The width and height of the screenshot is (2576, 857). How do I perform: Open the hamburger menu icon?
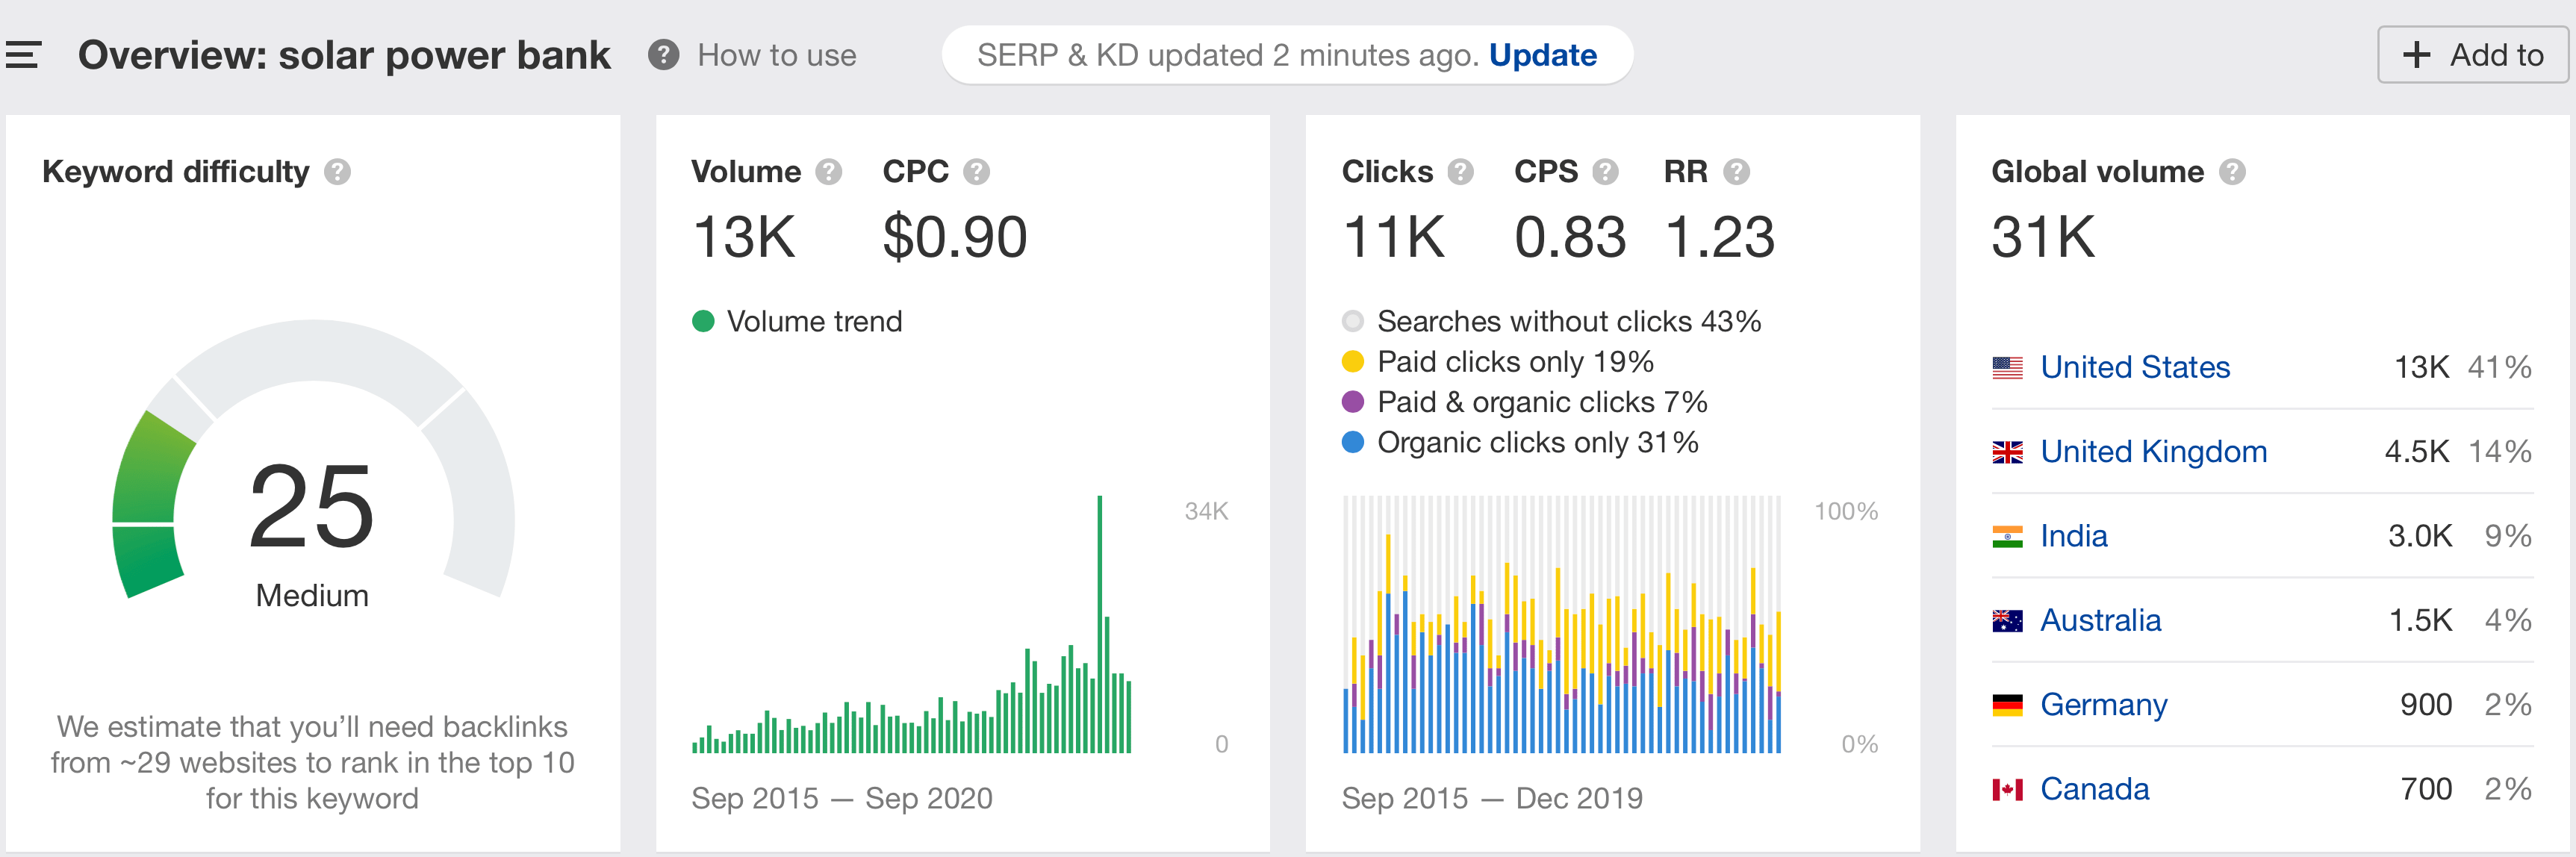tap(22, 55)
